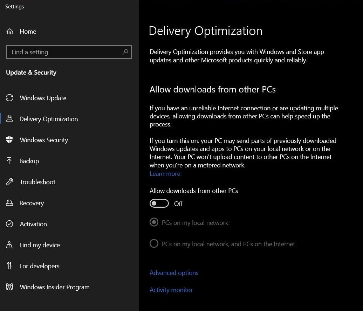Open Windows Insider Program section
This screenshot has width=363, height=311.
point(55,287)
